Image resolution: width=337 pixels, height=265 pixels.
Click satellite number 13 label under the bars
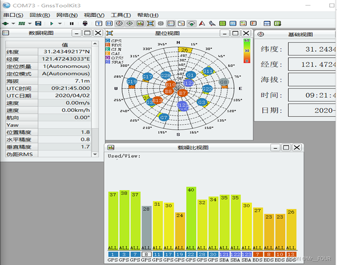(291, 254)
